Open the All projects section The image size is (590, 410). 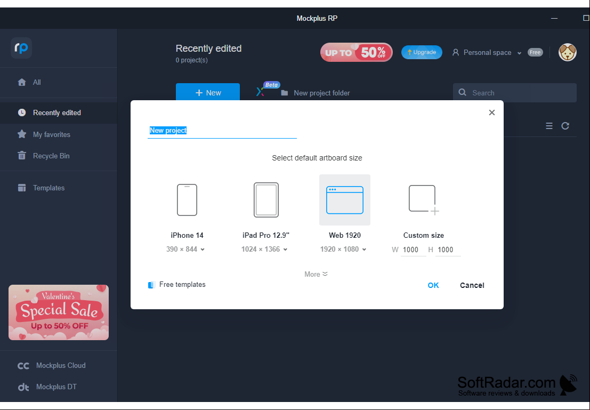[x=59, y=82]
